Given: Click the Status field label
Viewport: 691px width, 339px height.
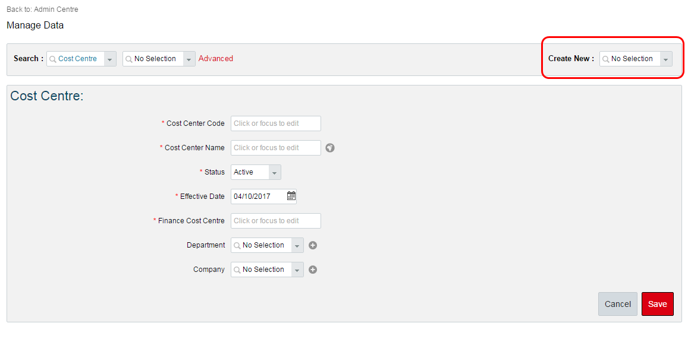Looking at the screenshot, I should (215, 172).
